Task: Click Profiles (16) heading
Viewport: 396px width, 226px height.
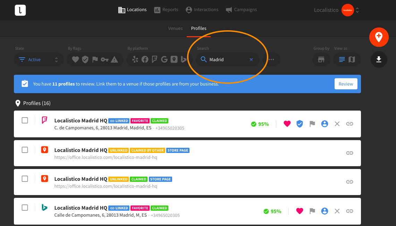Action: tap(37, 103)
